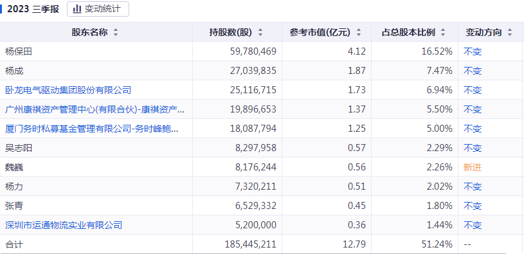Click the share count 18,087,794
This screenshot has height=254, width=524.
(253, 129)
